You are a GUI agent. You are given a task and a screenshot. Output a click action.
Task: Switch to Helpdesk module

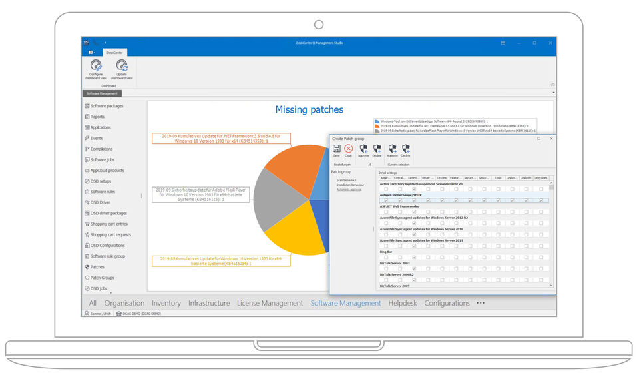pos(403,303)
